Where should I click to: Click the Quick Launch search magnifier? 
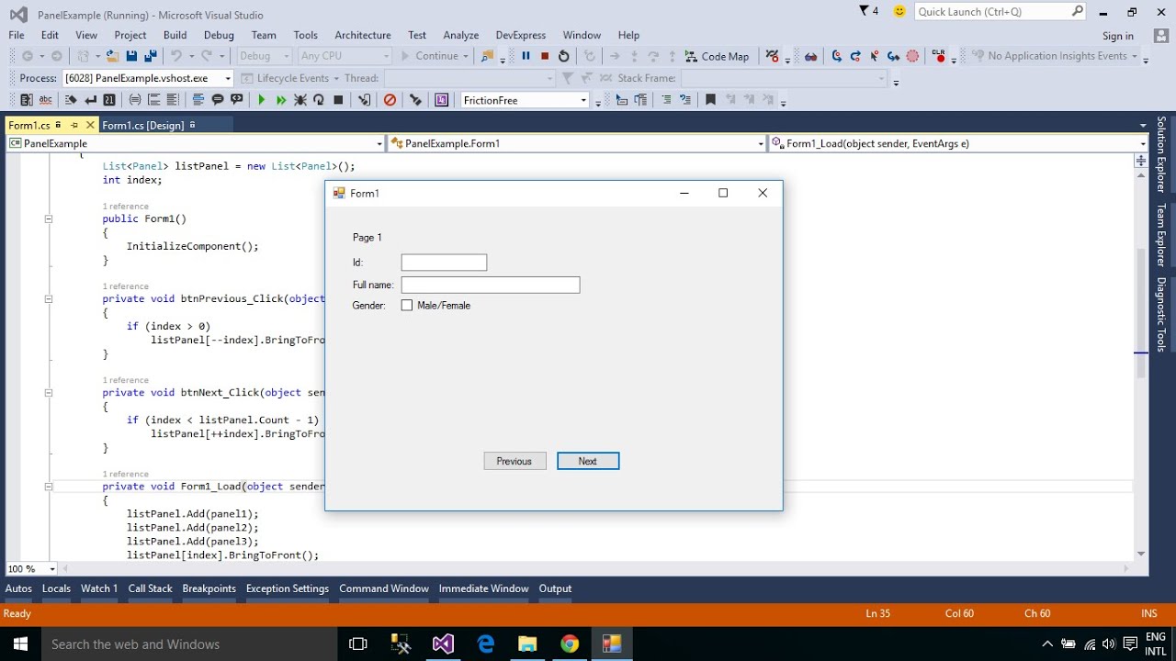(x=1078, y=11)
